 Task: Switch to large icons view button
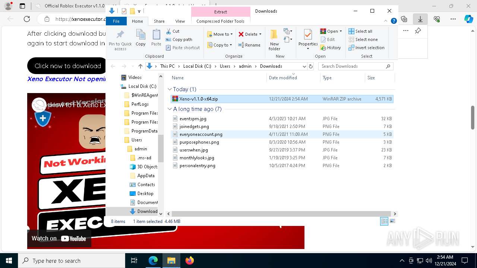392,221
